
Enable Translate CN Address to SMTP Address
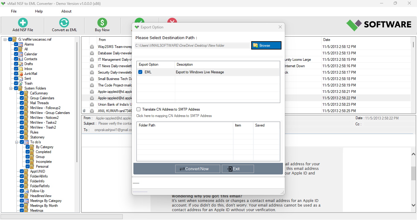[138, 109]
